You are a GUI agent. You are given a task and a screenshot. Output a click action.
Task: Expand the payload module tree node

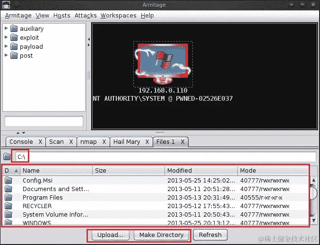click(x=6, y=46)
